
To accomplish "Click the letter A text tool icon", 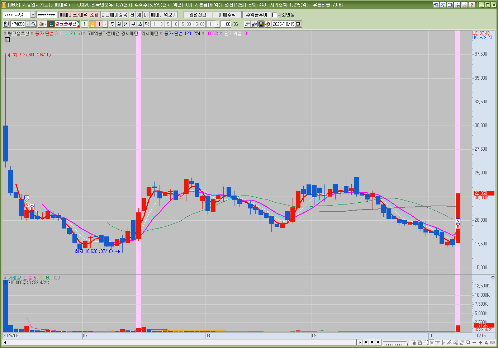I will 486,342.
